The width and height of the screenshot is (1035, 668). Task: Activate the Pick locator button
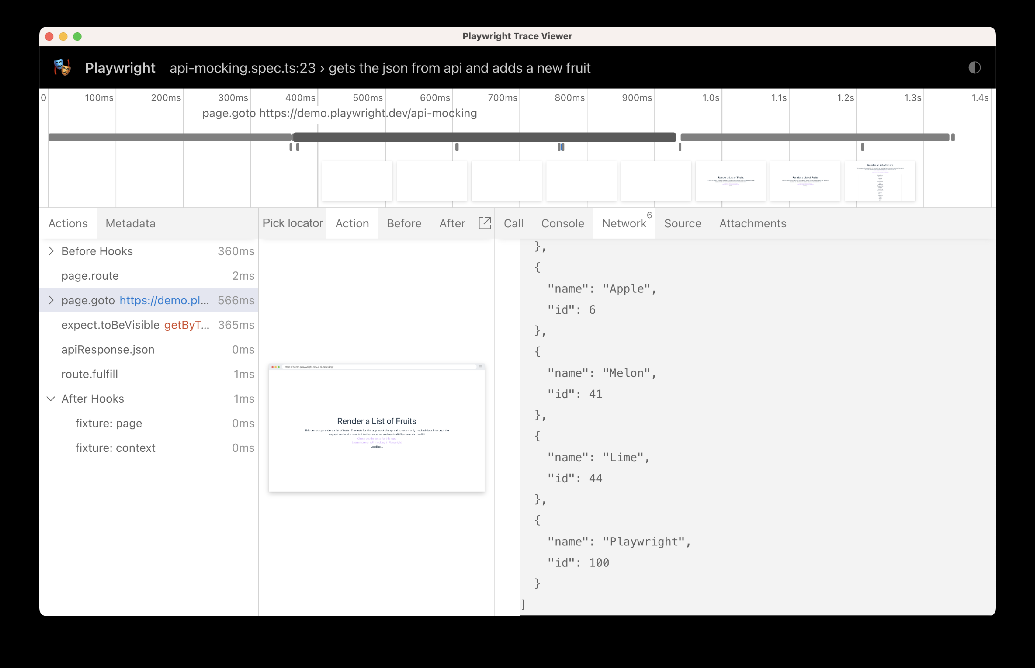(293, 223)
